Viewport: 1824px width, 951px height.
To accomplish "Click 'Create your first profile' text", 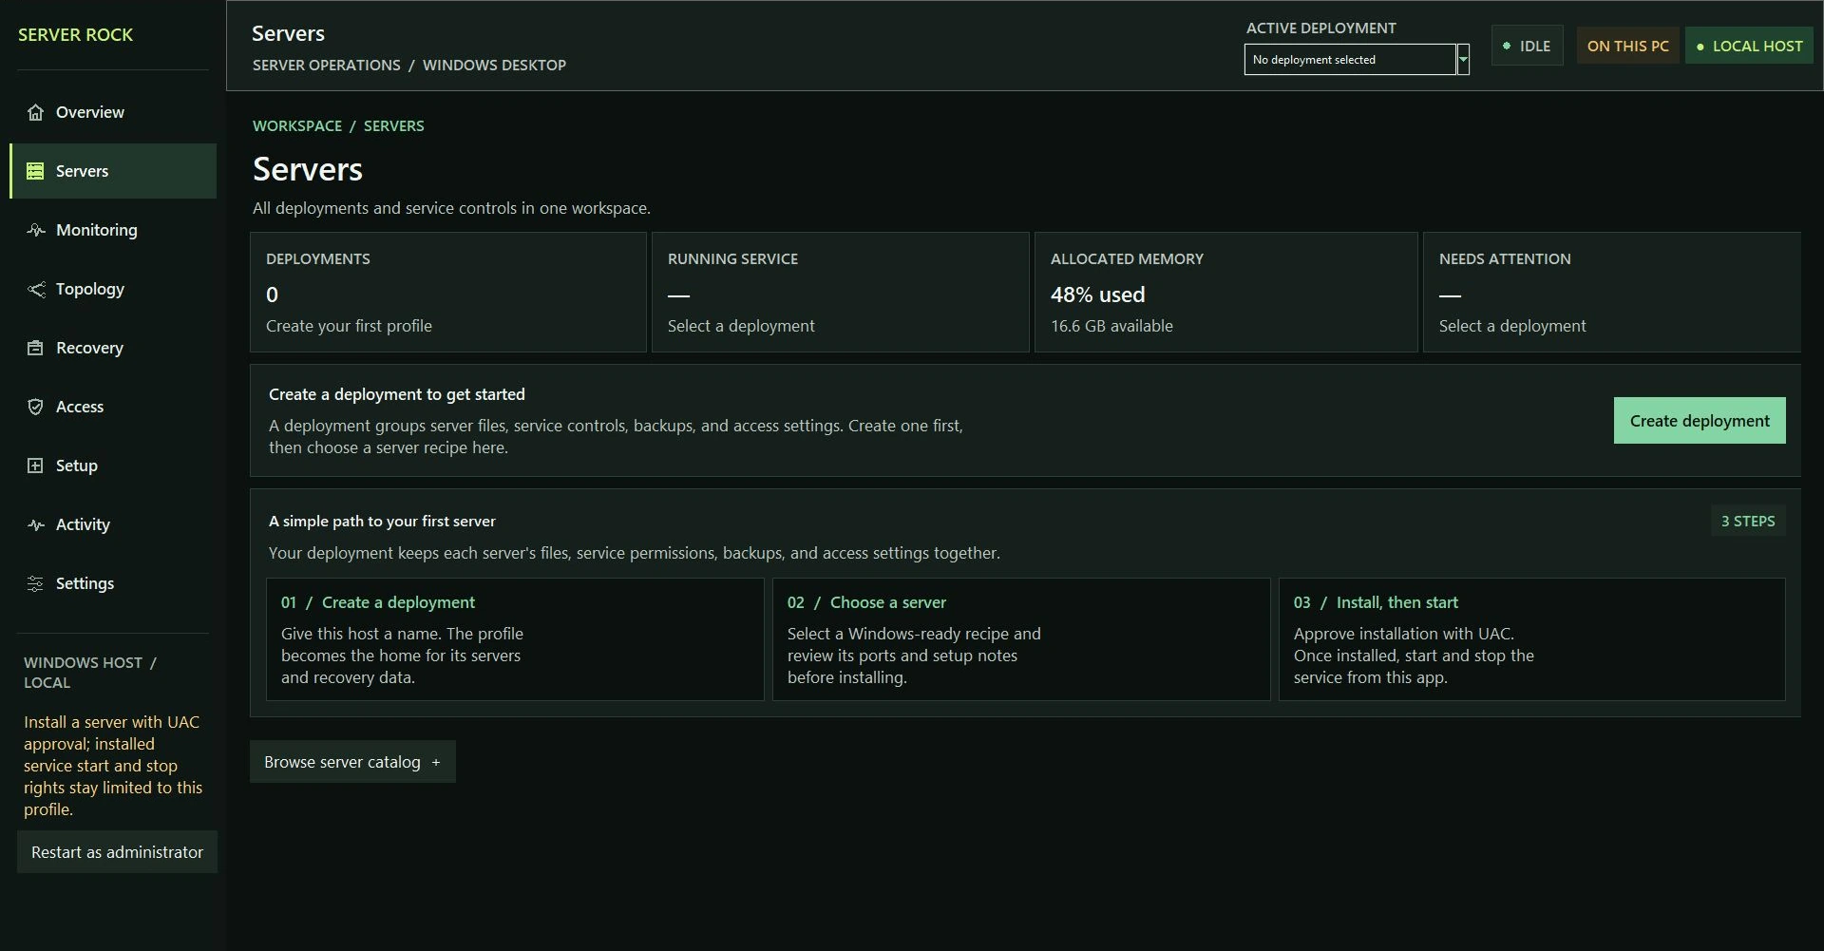I will [349, 326].
